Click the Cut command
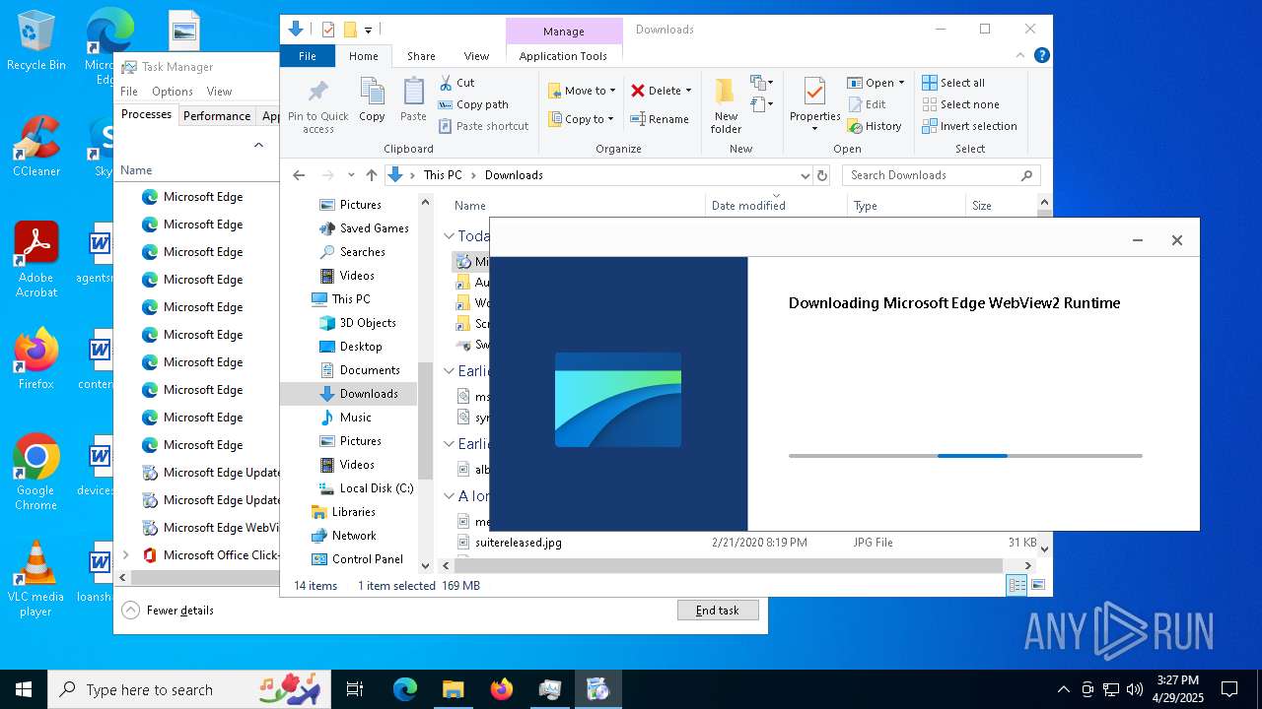1262x709 pixels. click(456, 83)
